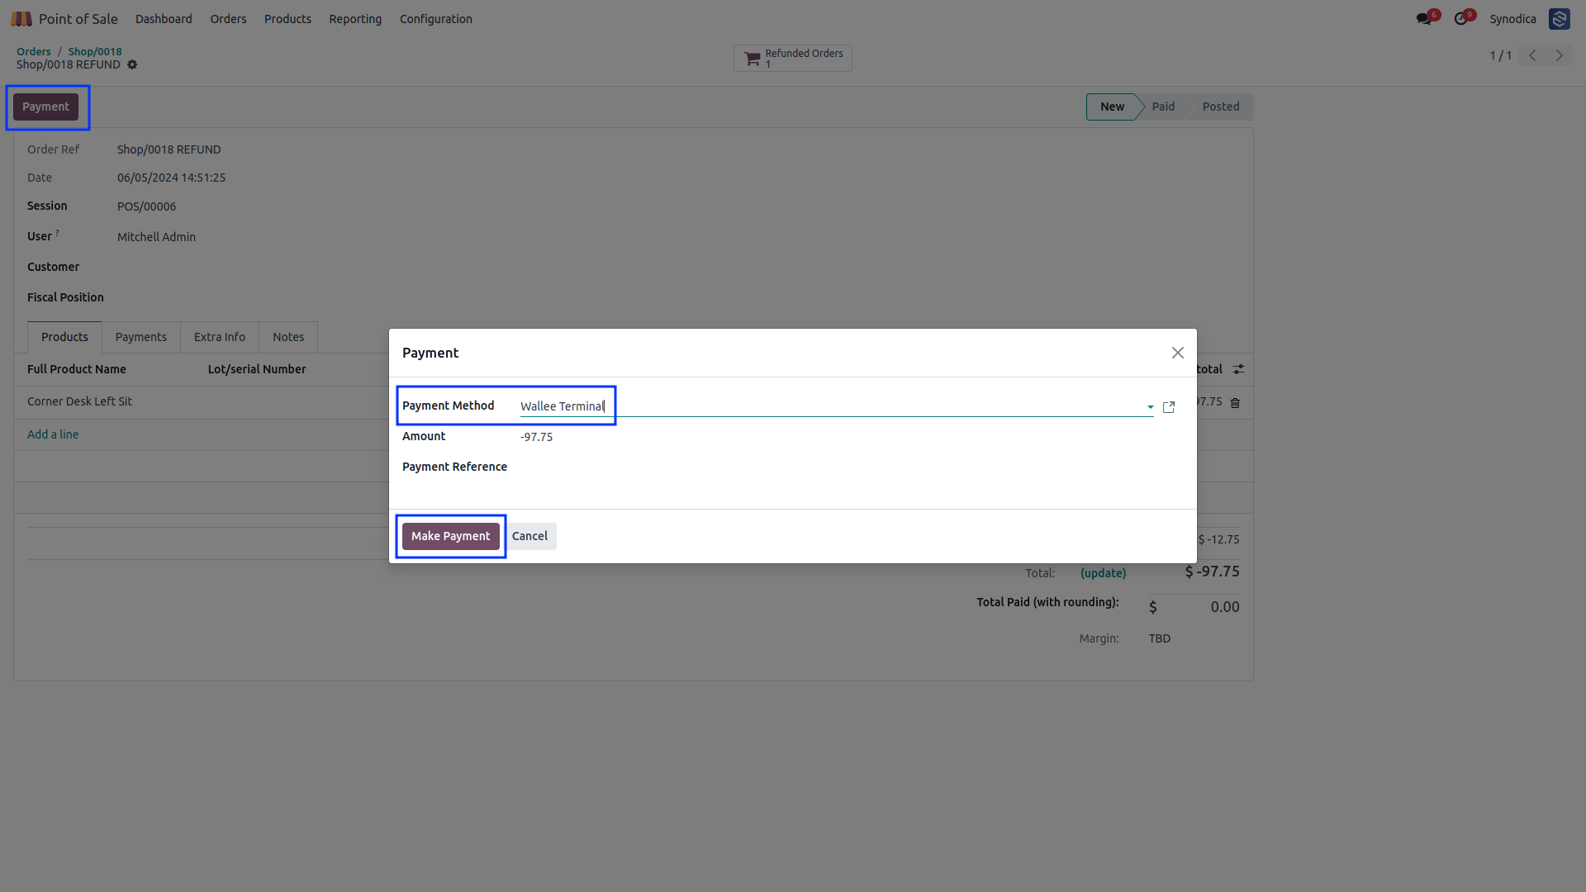Screen dimensions: 1586x892
Task: Open the activities clock icon
Action: (1460, 19)
